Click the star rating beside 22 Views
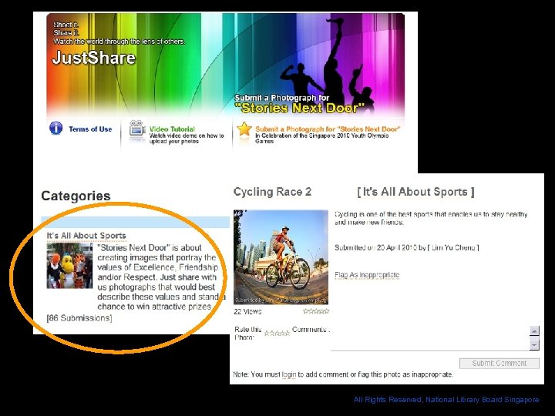Screen dimensions: 555x416 coord(316,311)
